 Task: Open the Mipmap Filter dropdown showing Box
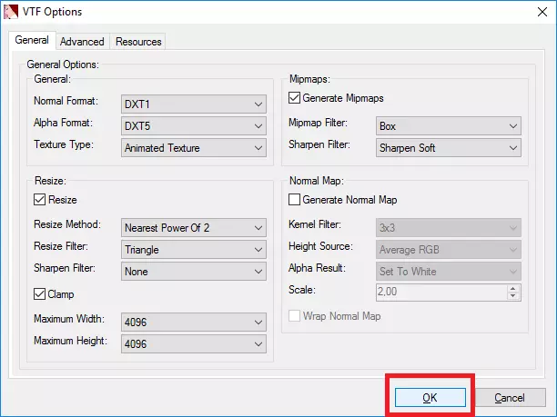(449, 126)
